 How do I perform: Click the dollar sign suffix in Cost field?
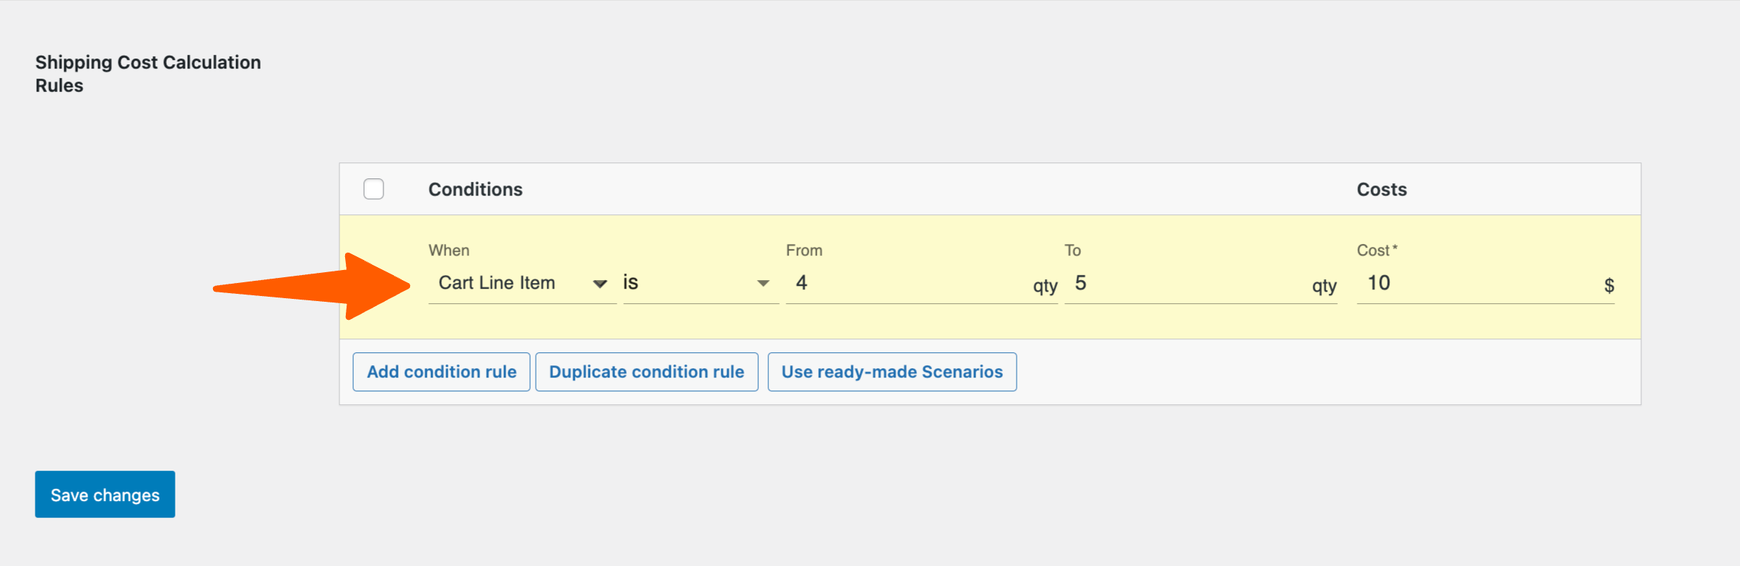[x=1609, y=285]
